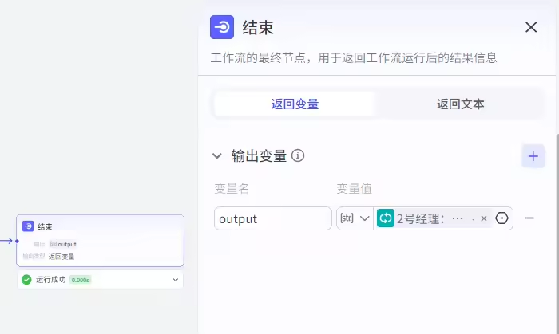Click the node's input connection point
This screenshot has width=559, height=334.
click(x=17, y=240)
